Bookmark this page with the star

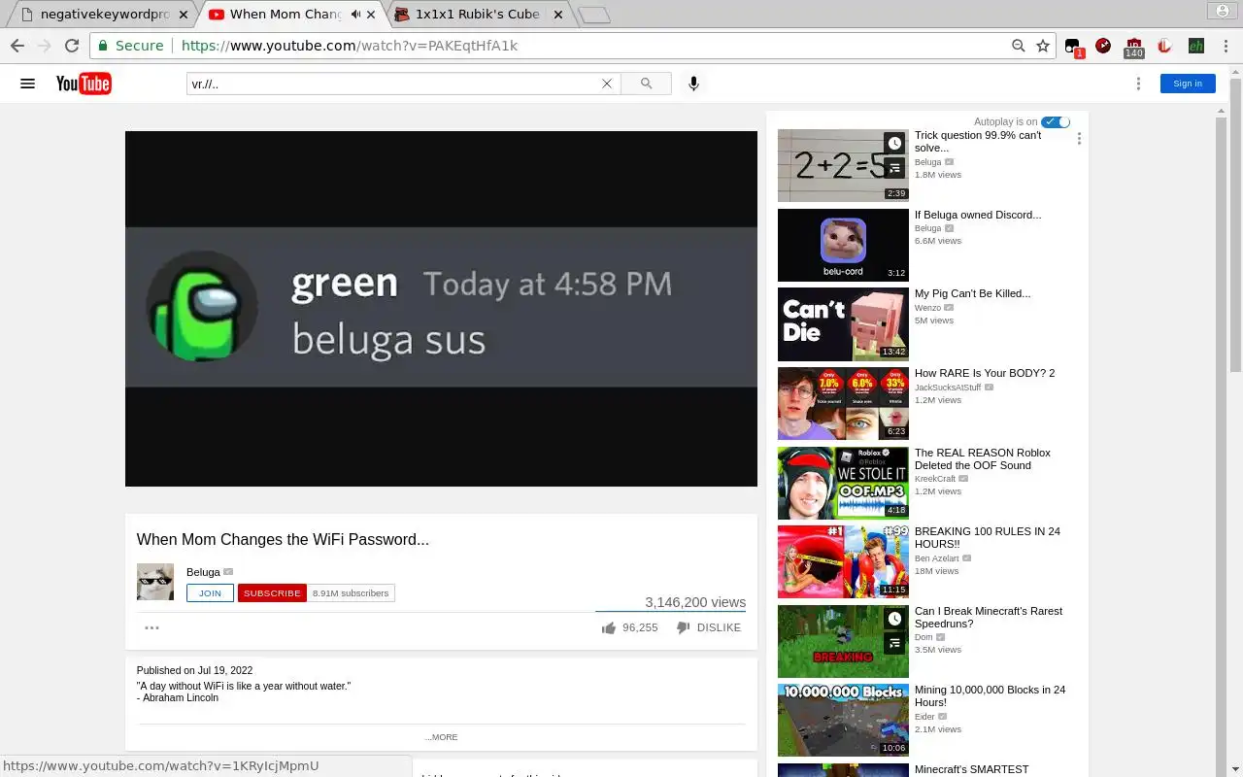click(x=1043, y=46)
